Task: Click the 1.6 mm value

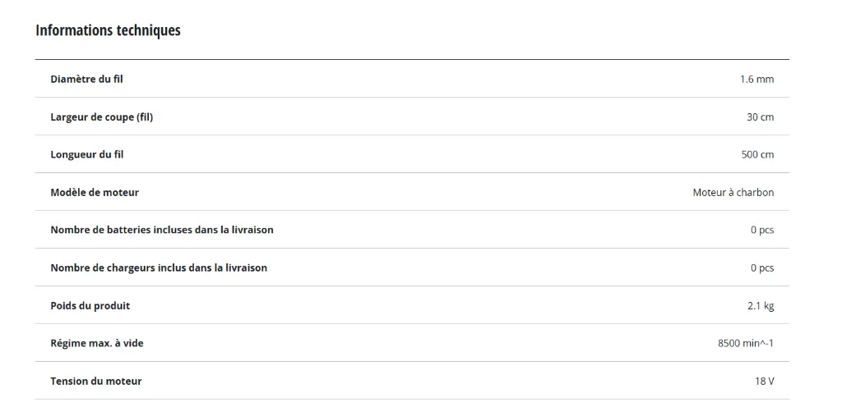Action: point(756,80)
